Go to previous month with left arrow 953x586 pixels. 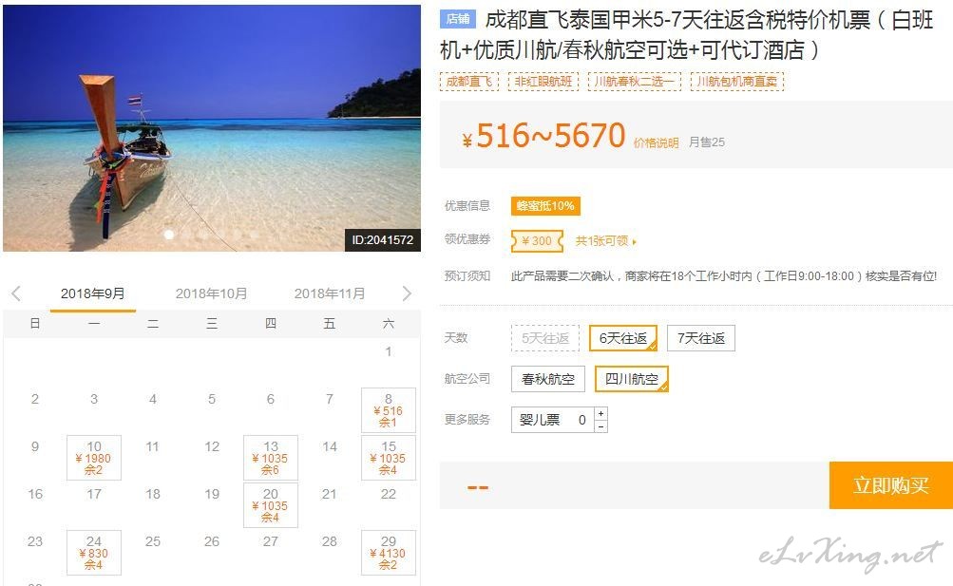(16, 293)
